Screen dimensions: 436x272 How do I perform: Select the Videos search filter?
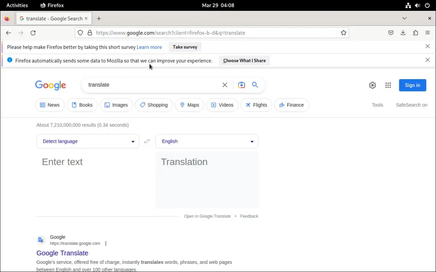[222, 105]
